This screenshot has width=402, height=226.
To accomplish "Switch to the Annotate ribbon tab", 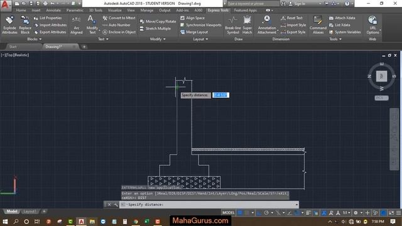I will (53, 10).
